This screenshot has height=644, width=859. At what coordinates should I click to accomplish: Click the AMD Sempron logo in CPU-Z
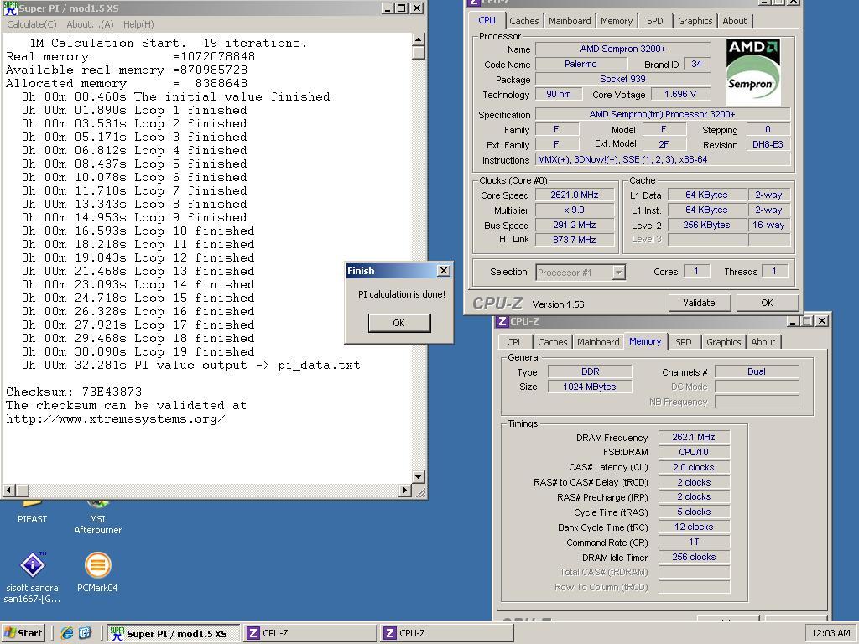(x=753, y=72)
